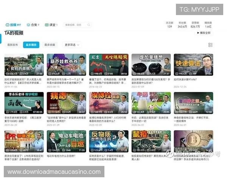Open title link 如何快速计算97x96
227x181 pixels.
pyautogui.click(x=185, y=80)
